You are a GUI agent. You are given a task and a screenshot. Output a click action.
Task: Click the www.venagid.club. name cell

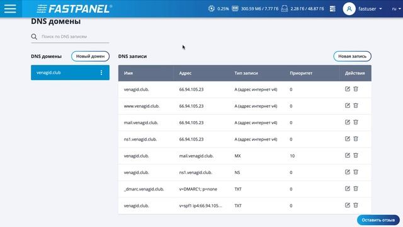(142, 106)
